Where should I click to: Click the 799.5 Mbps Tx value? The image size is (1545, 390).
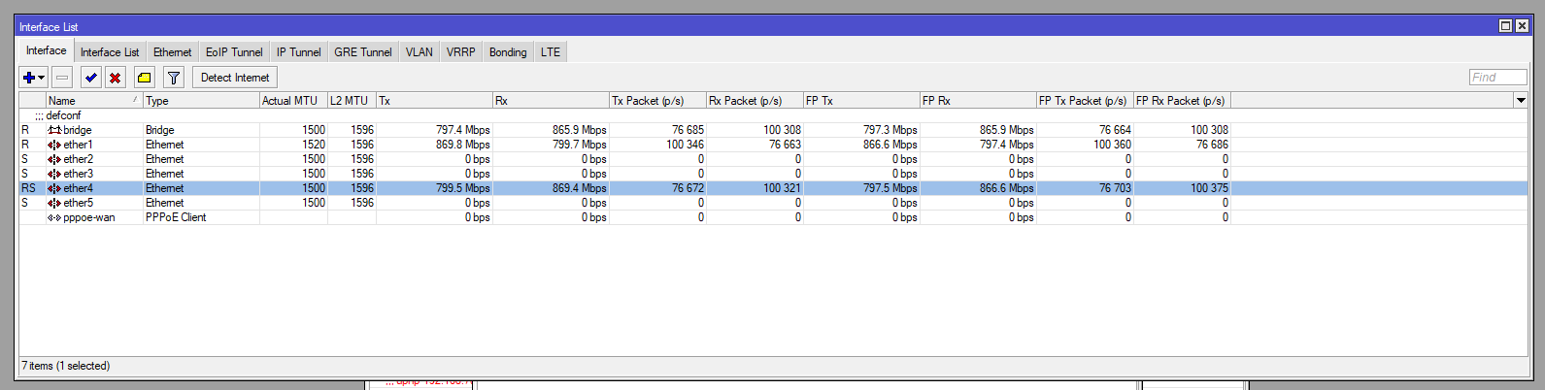click(463, 188)
